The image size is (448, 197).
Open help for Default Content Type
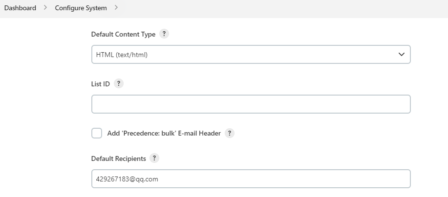tap(164, 34)
